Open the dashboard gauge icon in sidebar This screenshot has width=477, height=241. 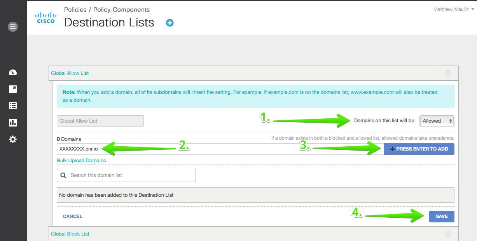pyautogui.click(x=13, y=73)
